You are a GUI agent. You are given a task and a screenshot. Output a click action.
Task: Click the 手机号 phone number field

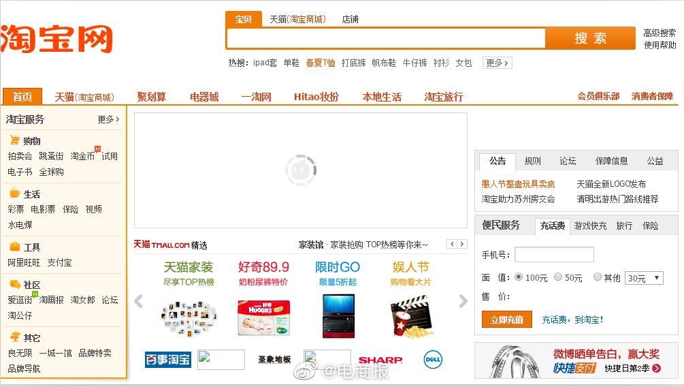pyautogui.click(x=554, y=254)
